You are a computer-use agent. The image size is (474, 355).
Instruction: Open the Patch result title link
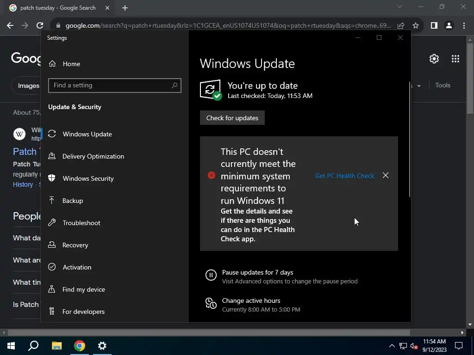[x=25, y=151]
